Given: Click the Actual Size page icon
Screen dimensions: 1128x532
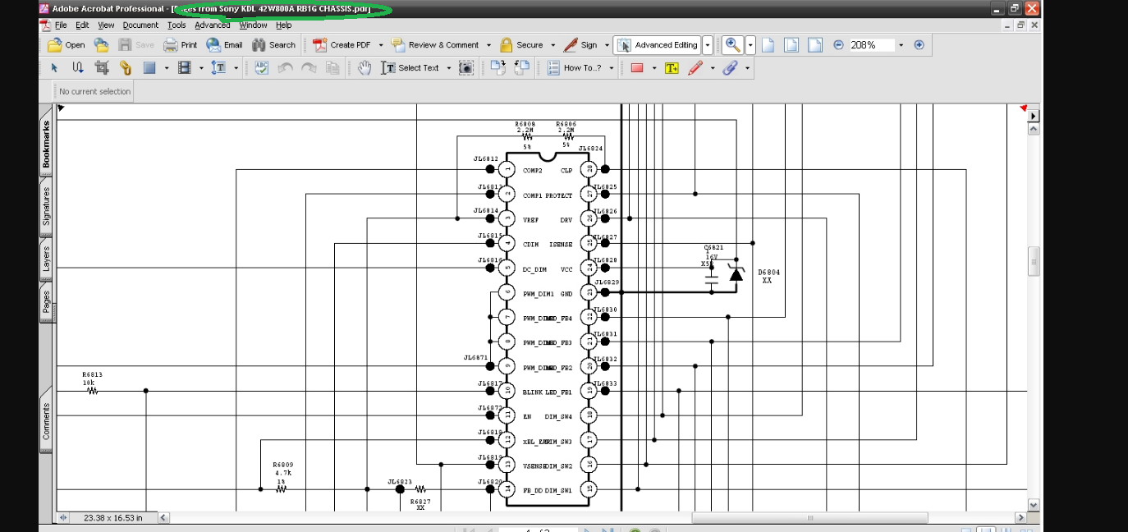Looking at the screenshot, I should pyautogui.click(x=768, y=45).
